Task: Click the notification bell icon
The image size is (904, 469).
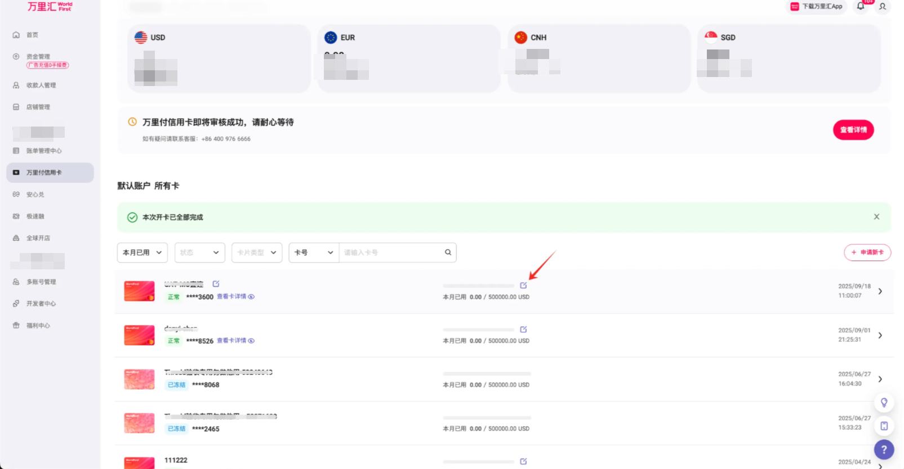Action: [860, 6]
